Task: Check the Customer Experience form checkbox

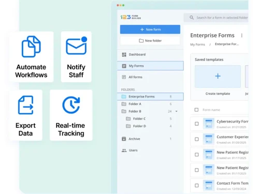Action: pos(196,139)
